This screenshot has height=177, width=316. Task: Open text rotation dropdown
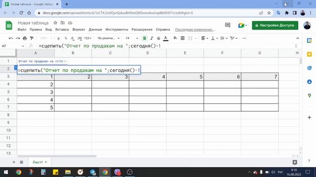[234, 38]
